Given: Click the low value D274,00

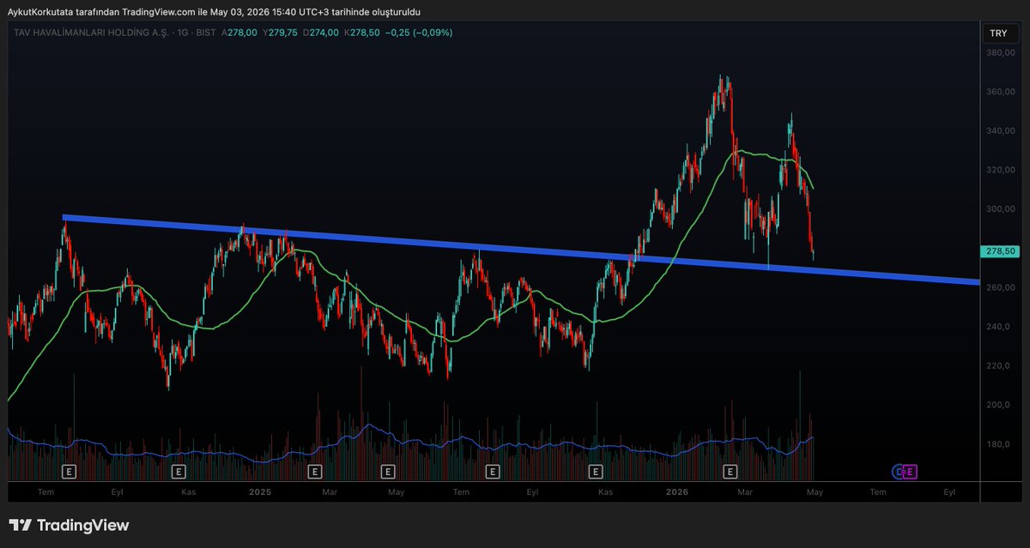Looking at the screenshot, I should click(x=320, y=33).
